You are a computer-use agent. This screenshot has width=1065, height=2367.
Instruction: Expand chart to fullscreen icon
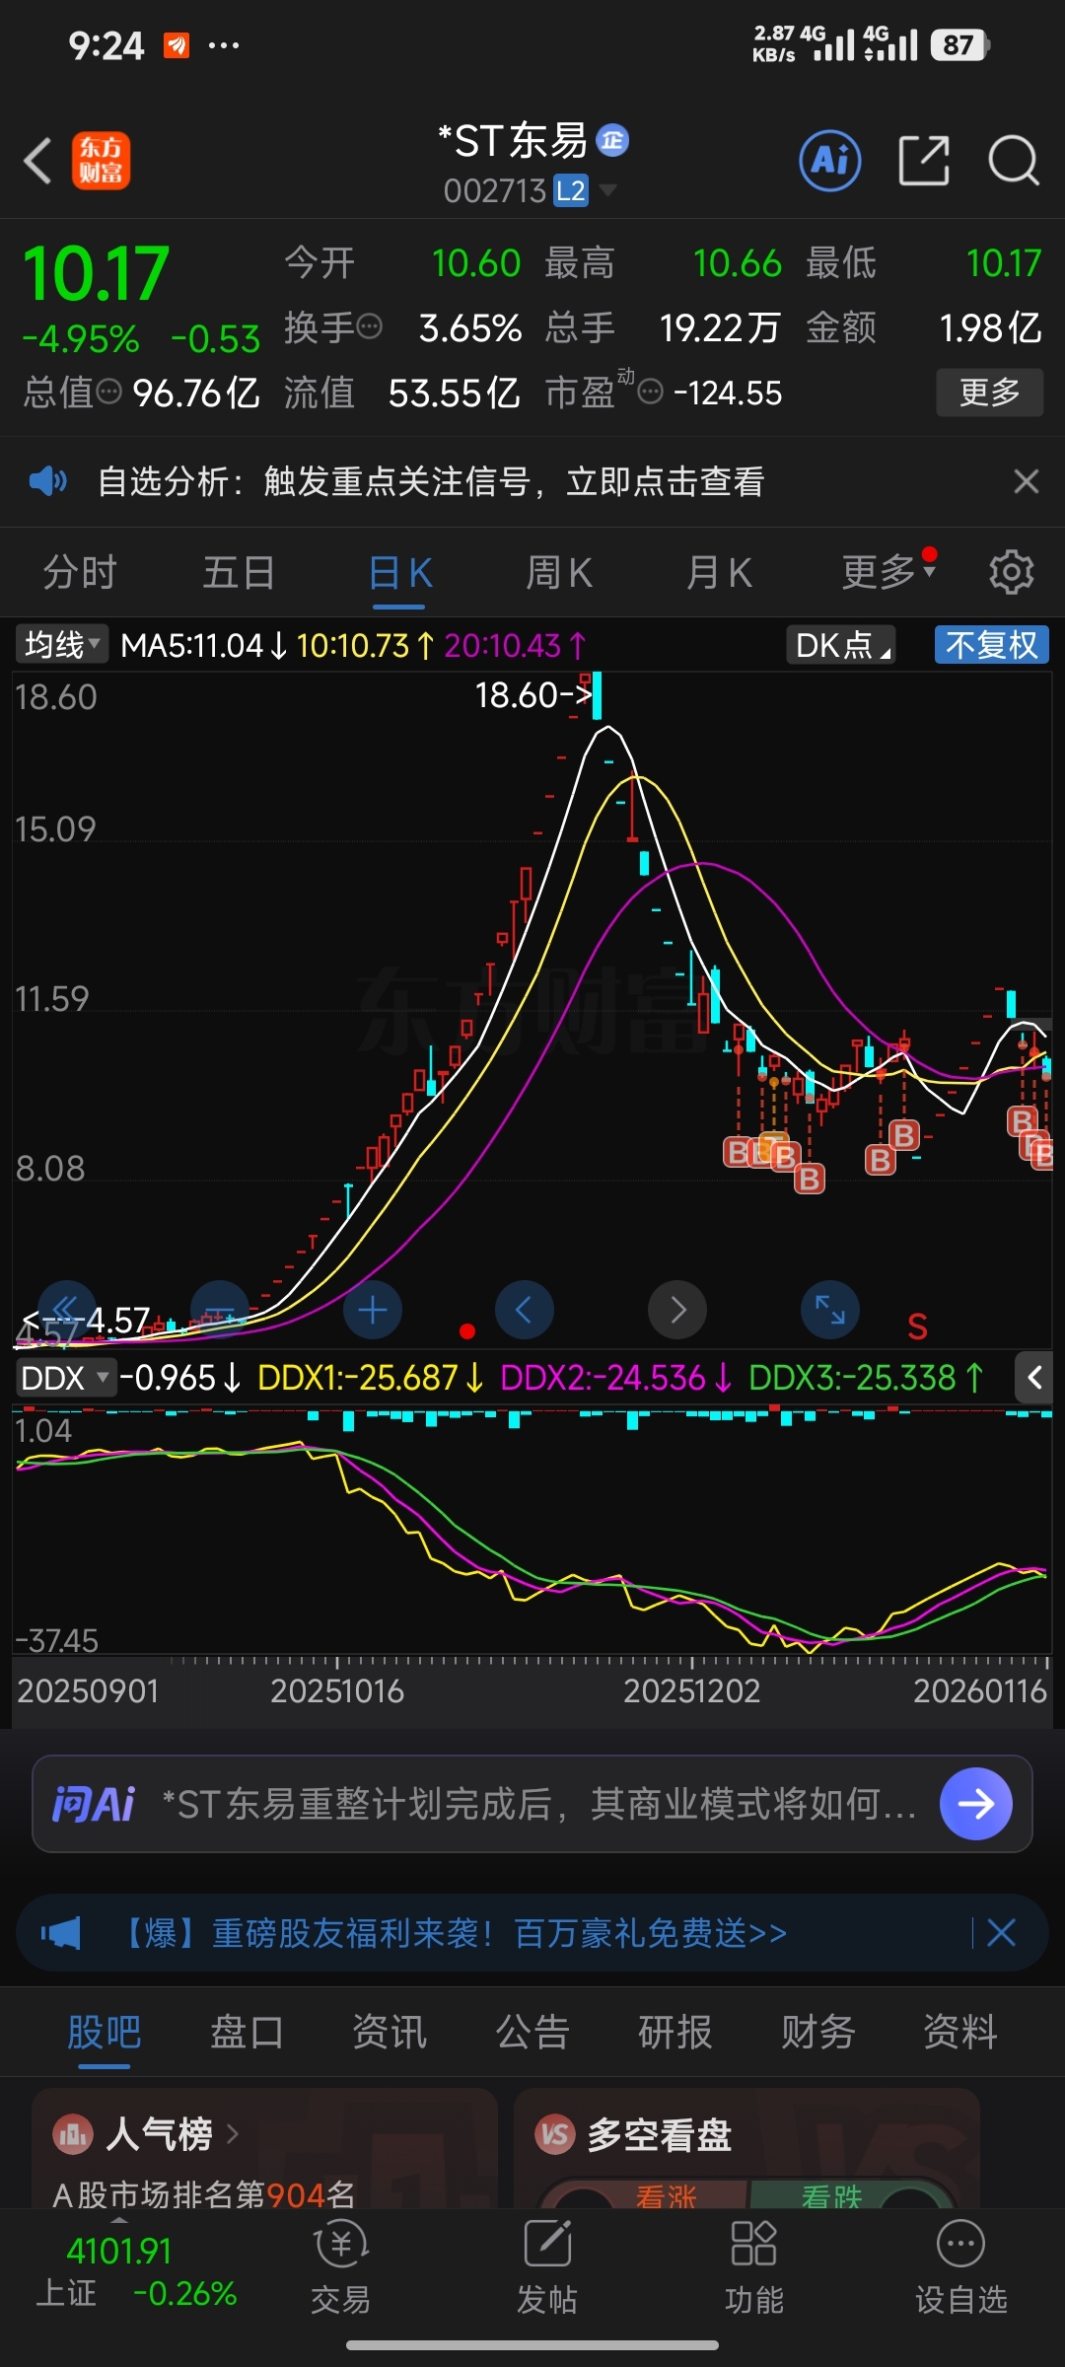pos(830,1310)
